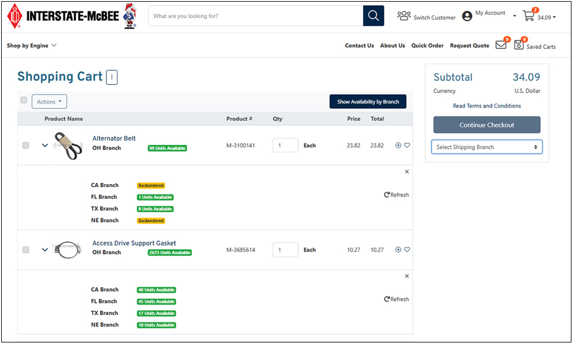
Task: Open Read Terms and Conditions link
Action: pyautogui.click(x=487, y=106)
